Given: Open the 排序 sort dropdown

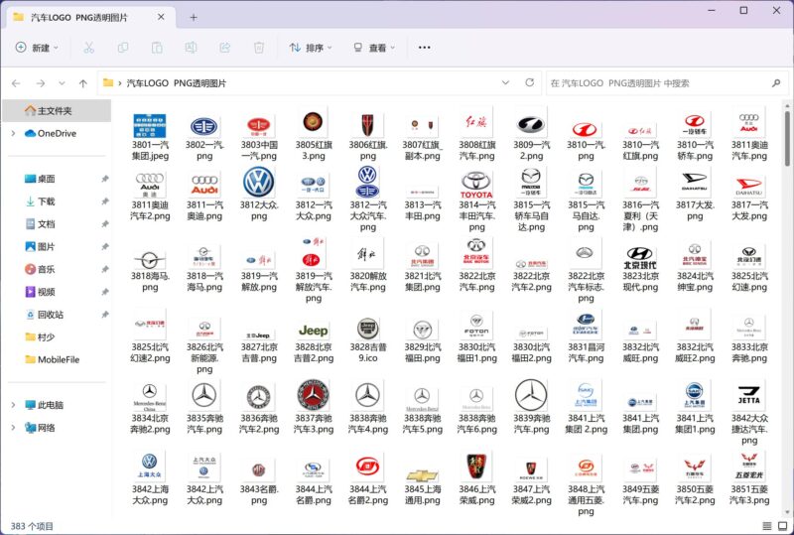Looking at the screenshot, I should click(x=312, y=48).
